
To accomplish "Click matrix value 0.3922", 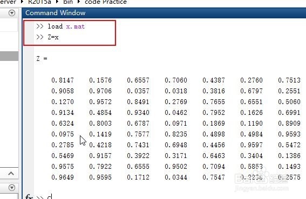I will (x=138, y=156).
